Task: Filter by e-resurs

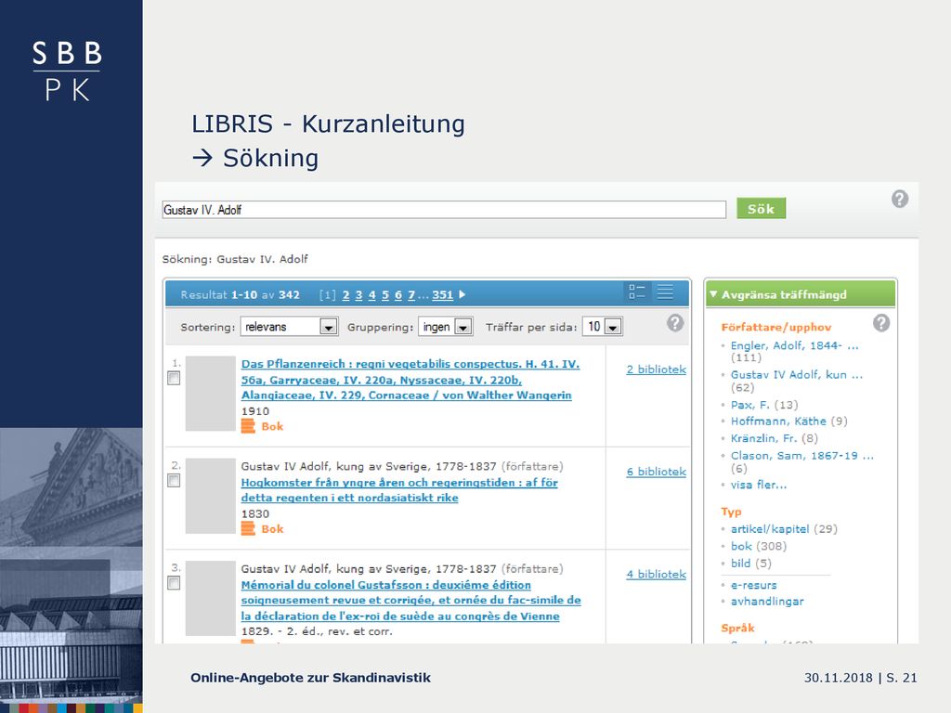Action: (x=753, y=585)
